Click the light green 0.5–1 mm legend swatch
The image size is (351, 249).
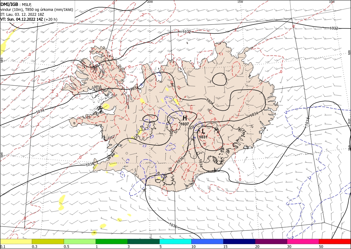(80, 241)
